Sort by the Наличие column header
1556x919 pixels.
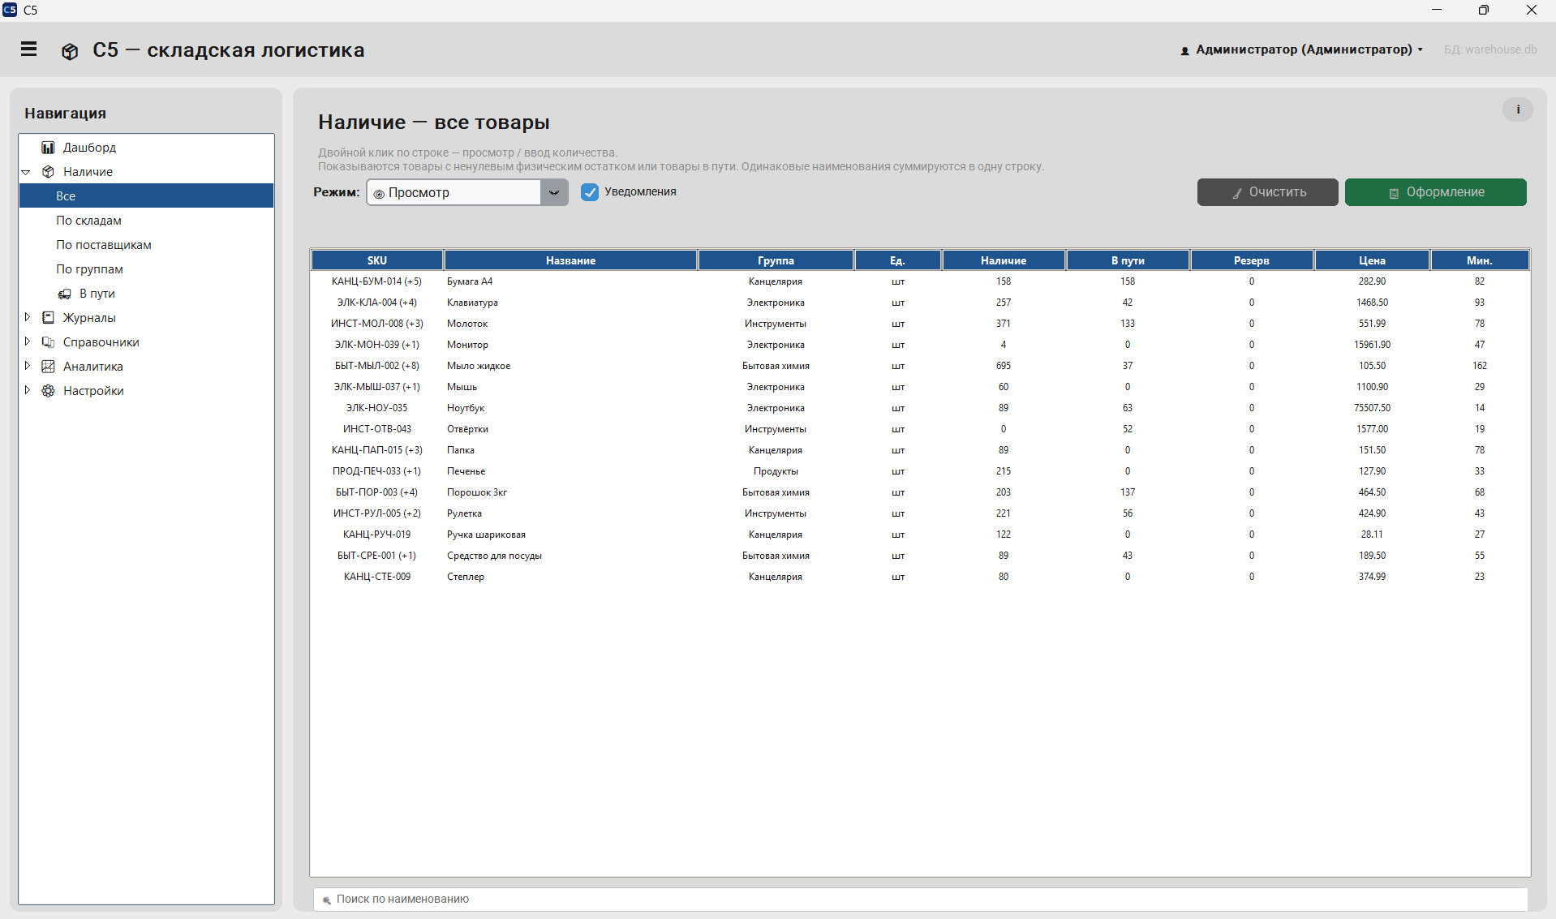pyautogui.click(x=1004, y=260)
